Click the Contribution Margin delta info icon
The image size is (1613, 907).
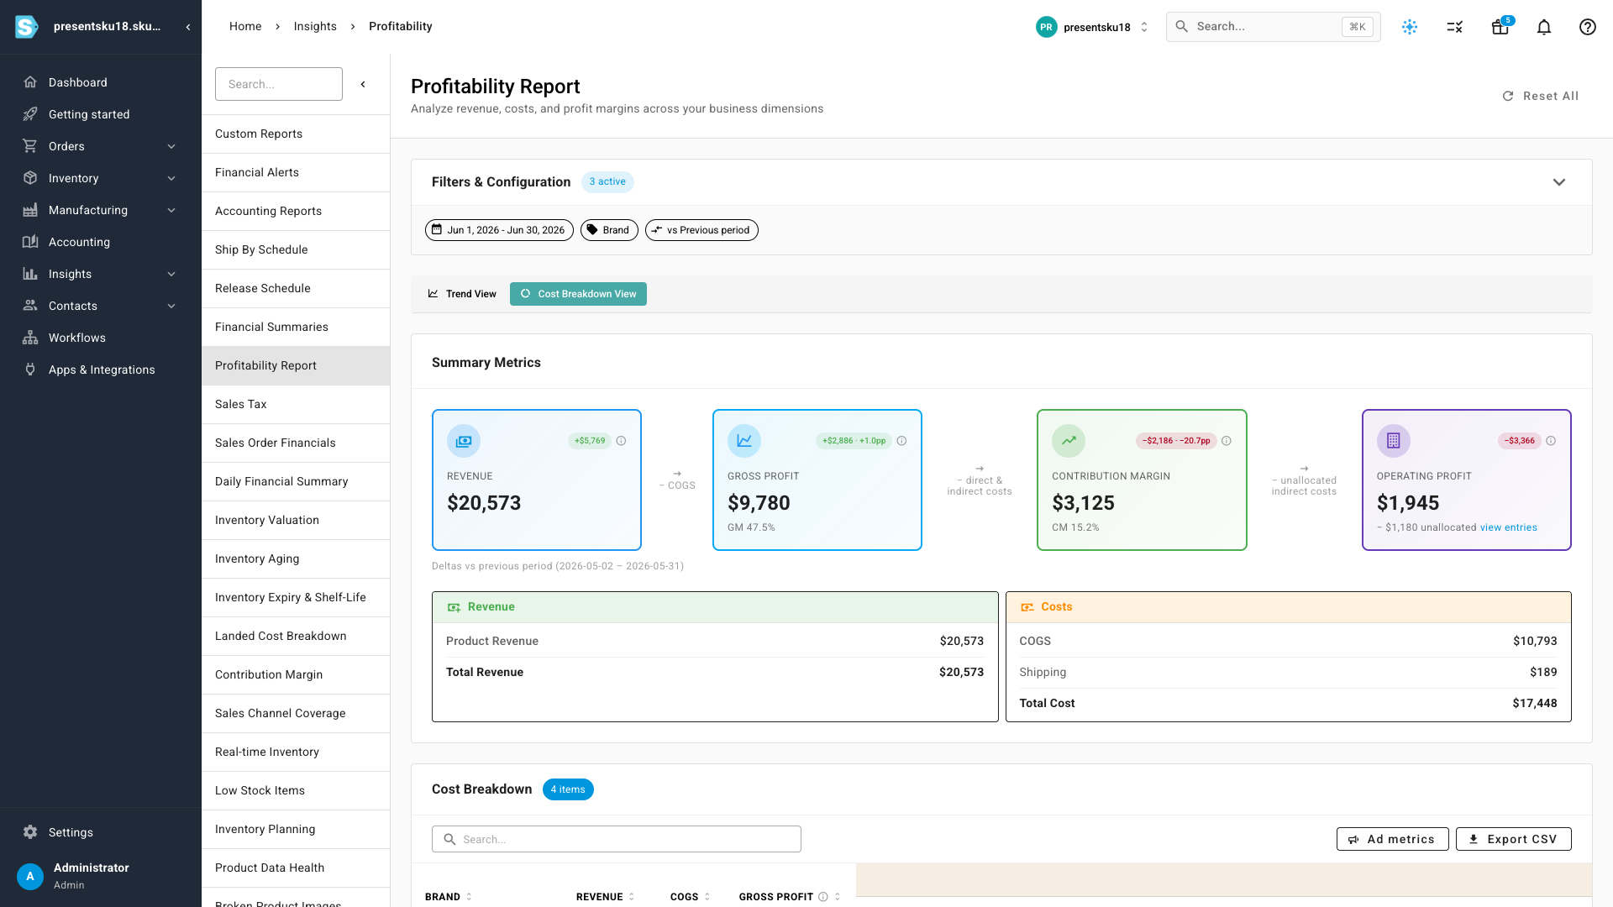pyautogui.click(x=1227, y=441)
